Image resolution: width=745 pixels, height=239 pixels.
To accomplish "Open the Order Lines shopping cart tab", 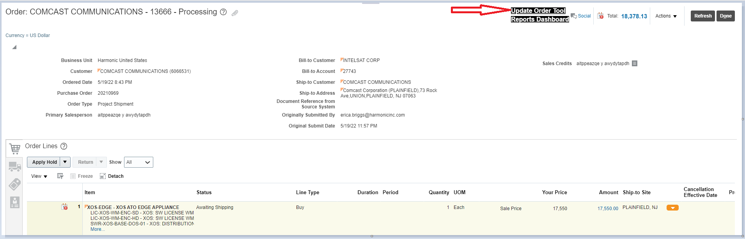I will pyautogui.click(x=15, y=149).
